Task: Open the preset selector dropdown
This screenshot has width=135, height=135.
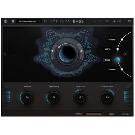Action: (x=29, y=21)
